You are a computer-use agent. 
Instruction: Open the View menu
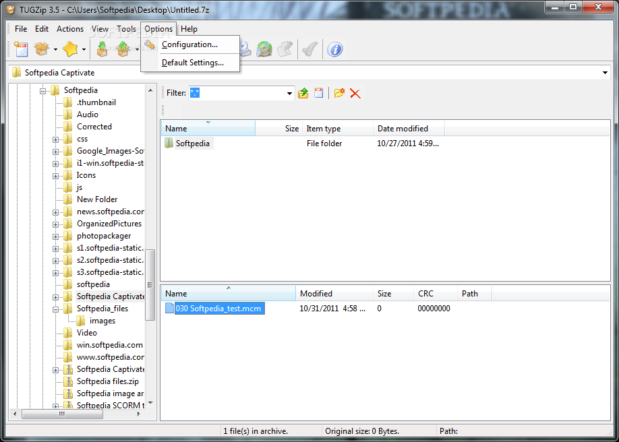click(x=100, y=29)
